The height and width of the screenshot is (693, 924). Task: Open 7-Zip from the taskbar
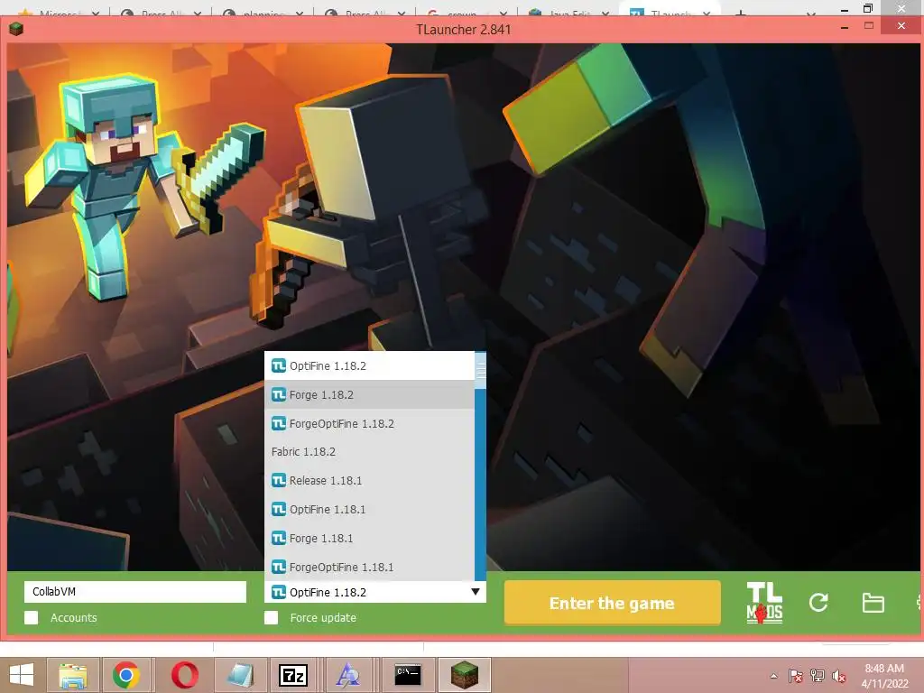point(293,675)
